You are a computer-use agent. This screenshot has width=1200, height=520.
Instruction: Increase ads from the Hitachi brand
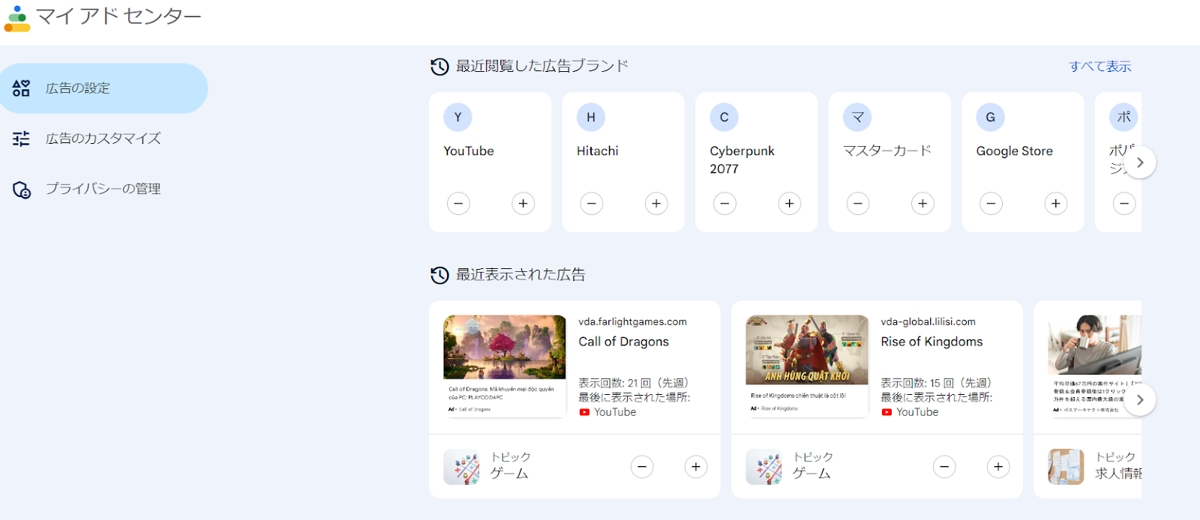(656, 203)
